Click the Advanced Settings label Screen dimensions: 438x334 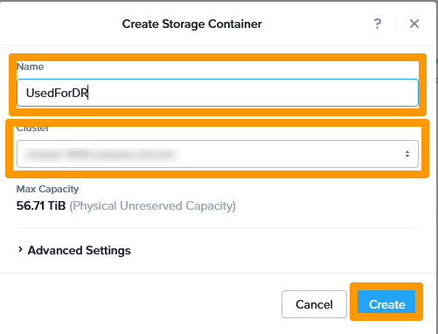(x=79, y=250)
